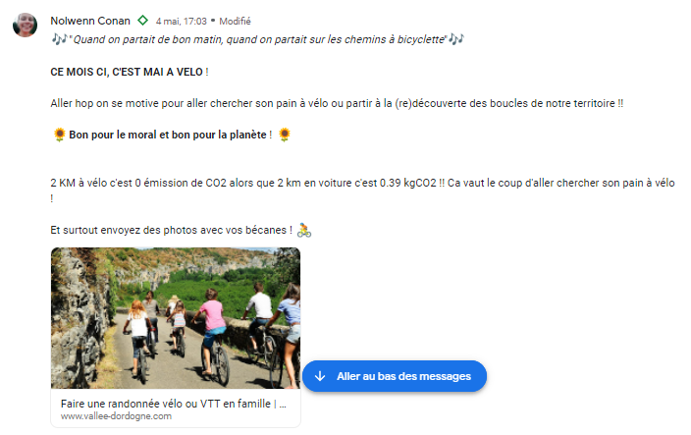Image resolution: width=691 pixels, height=435 pixels.
Task: Click Nolwenn Conan's profile avatar
Action: (26, 26)
